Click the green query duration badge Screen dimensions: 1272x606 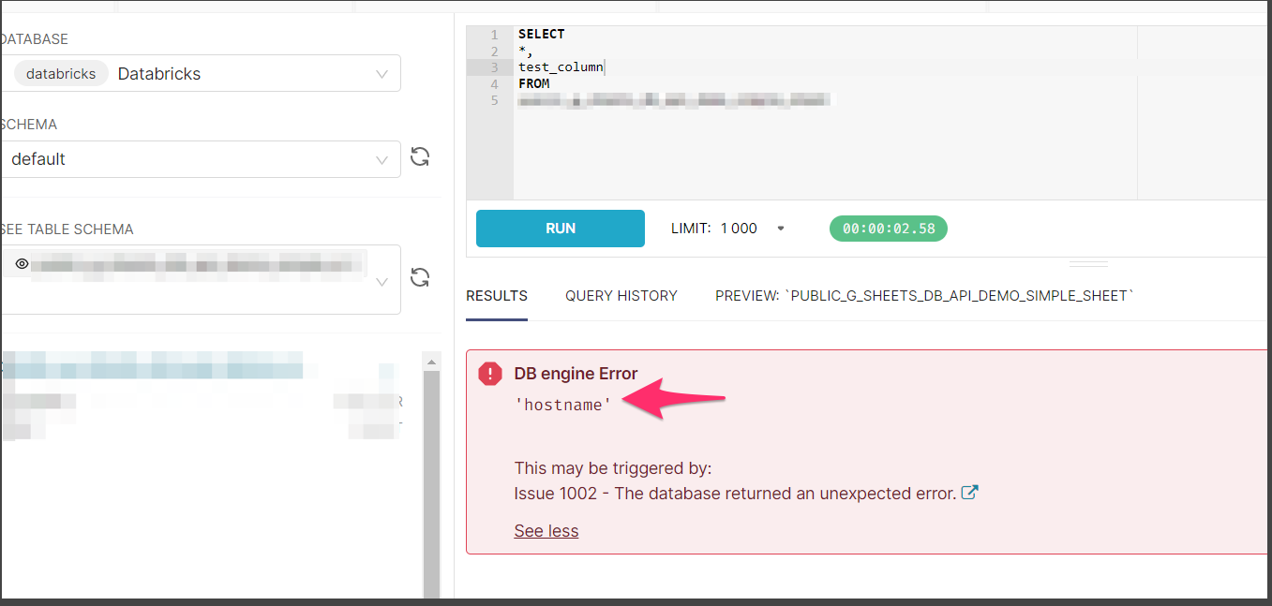click(887, 228)
